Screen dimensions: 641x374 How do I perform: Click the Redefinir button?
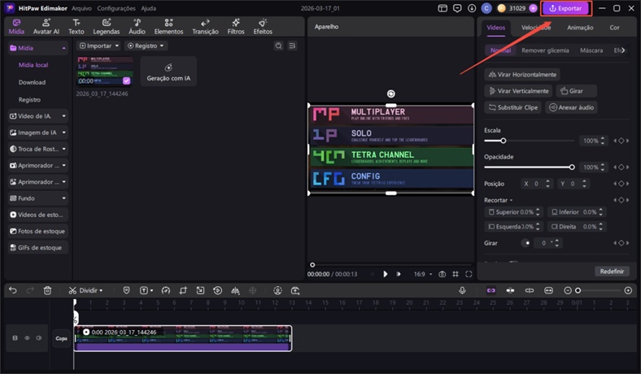(x=612, y=271)
